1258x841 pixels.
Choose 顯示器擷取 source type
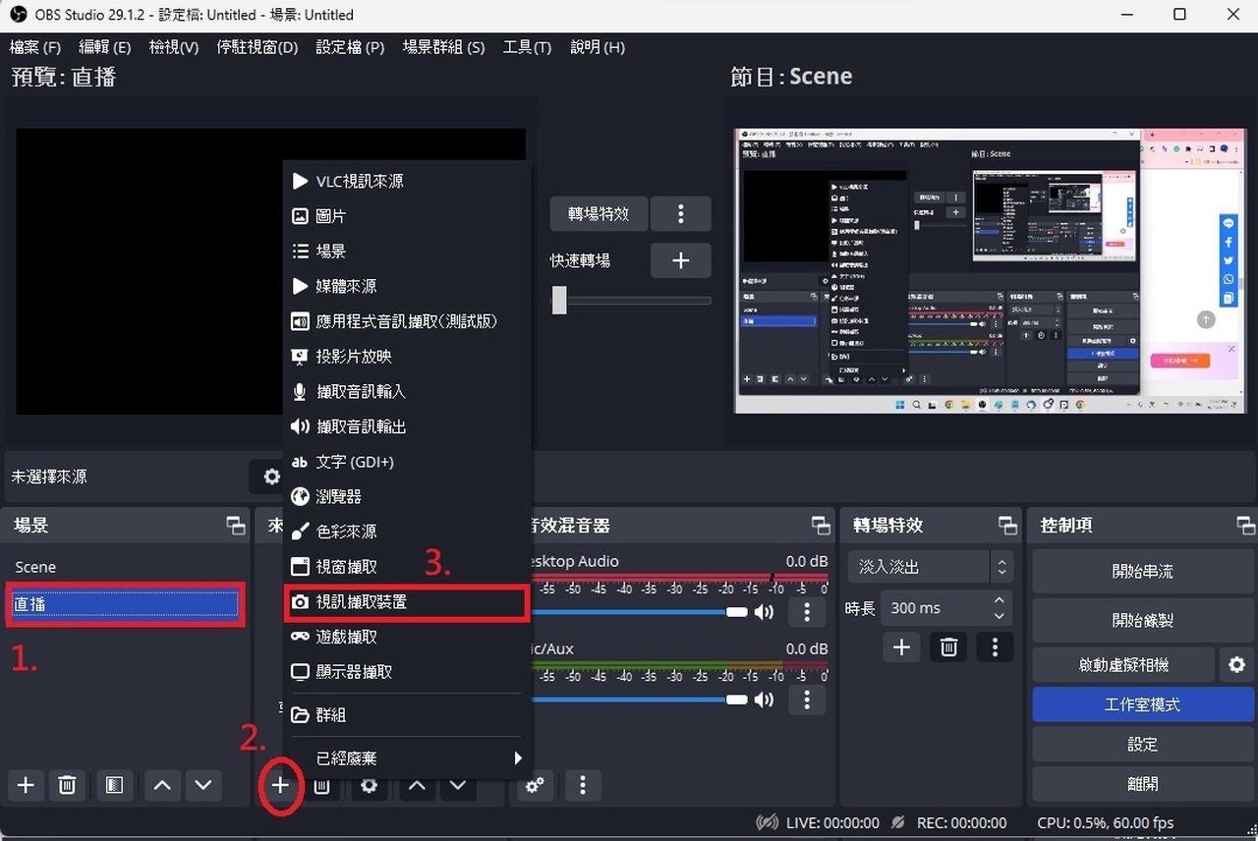pos(408,672)
